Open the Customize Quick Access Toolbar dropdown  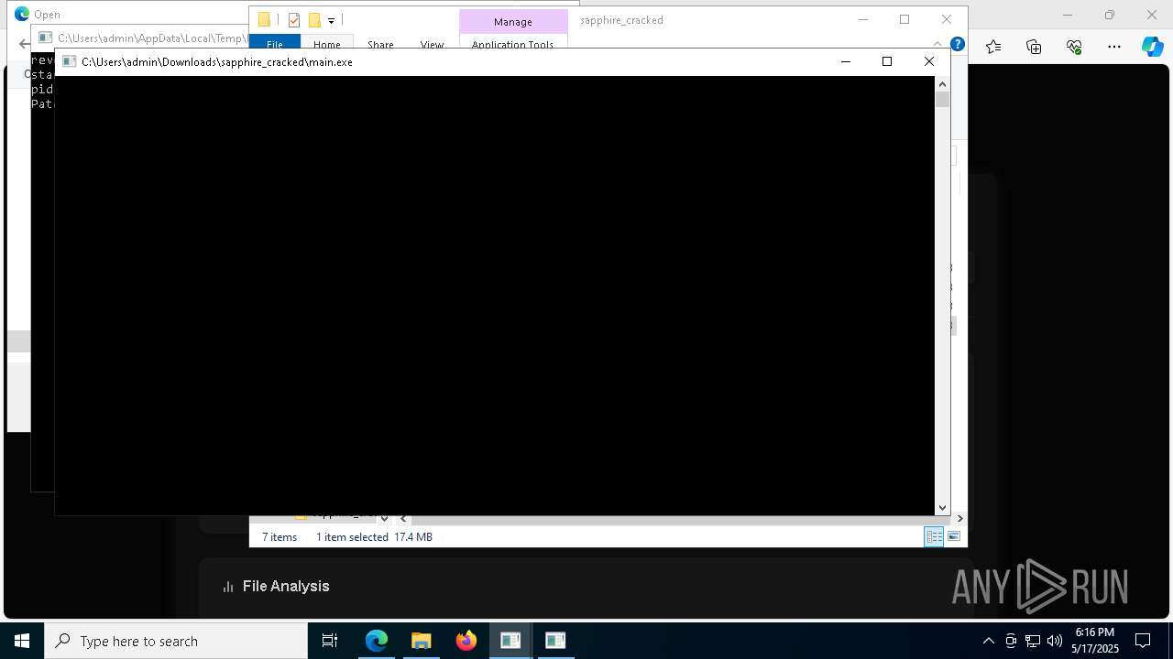point(331,20)
